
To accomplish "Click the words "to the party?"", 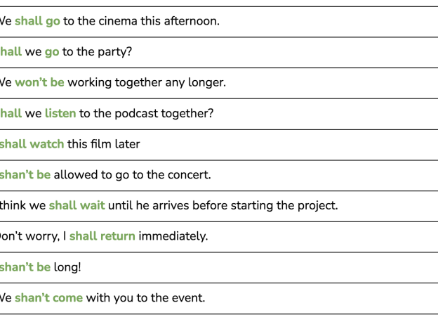I will pos(97,52).
